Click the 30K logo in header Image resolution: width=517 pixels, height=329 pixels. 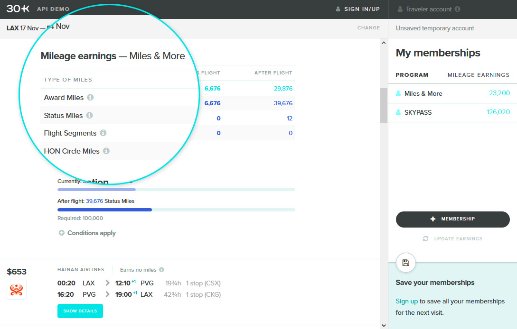(x=19, y=9)
